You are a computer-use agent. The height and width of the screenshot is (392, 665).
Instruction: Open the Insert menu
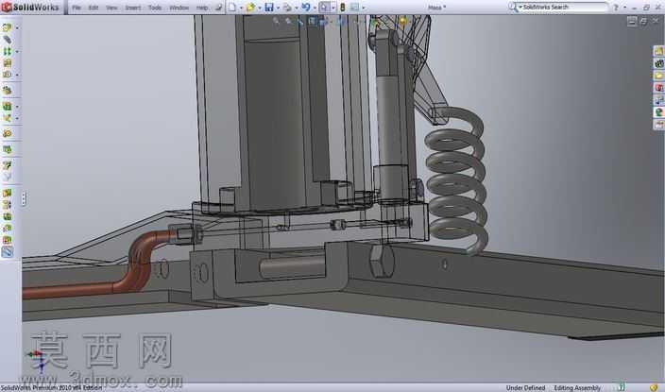click(133, 8)
